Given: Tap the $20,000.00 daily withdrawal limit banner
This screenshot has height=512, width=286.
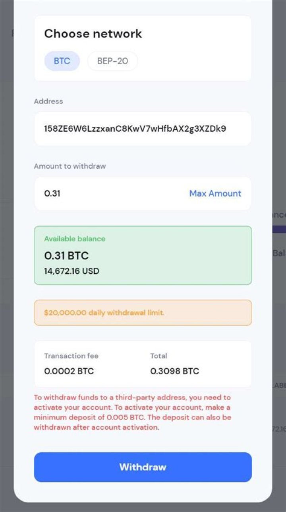Looking at the screenshot, I should 143,313.
